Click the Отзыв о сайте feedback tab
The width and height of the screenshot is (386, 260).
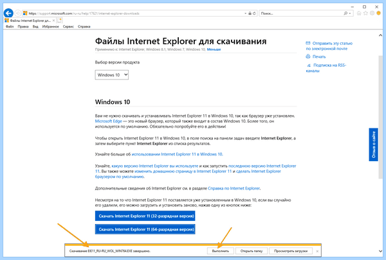(373, 144)
